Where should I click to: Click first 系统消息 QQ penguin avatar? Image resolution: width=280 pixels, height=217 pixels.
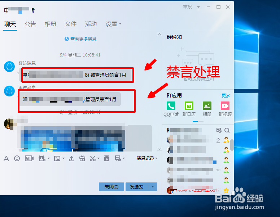(9, 67)
